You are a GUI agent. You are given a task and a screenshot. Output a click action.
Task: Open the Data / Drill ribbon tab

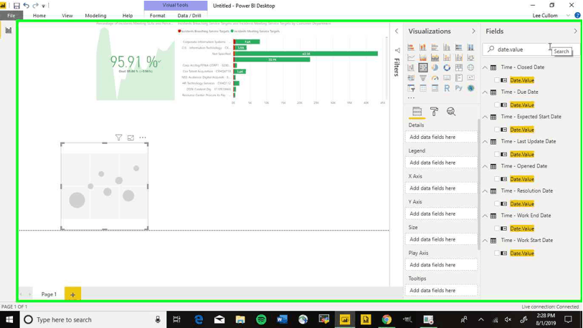tap(189, 16)
